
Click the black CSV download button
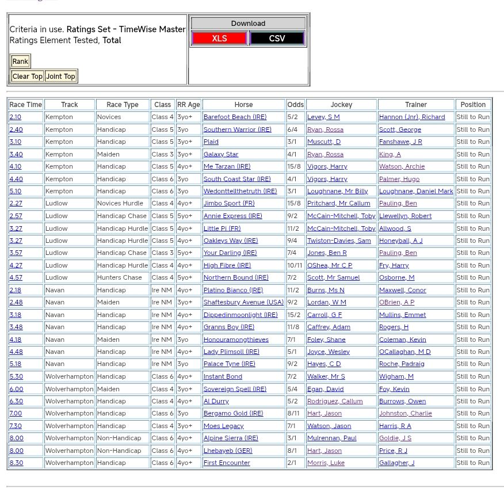click(277, 39)
